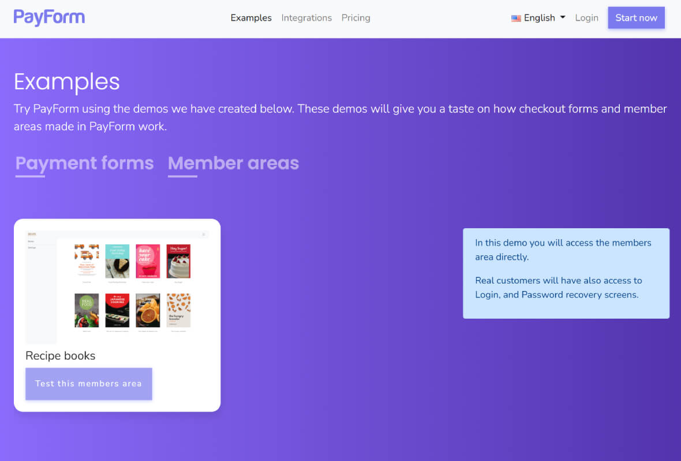Switch to Payment forms tab

(x=85, y=164)
